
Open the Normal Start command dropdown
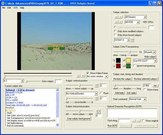(x=145, y=99)
